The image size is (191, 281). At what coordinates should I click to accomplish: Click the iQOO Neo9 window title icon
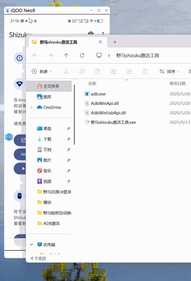click(x=7, y=11)
